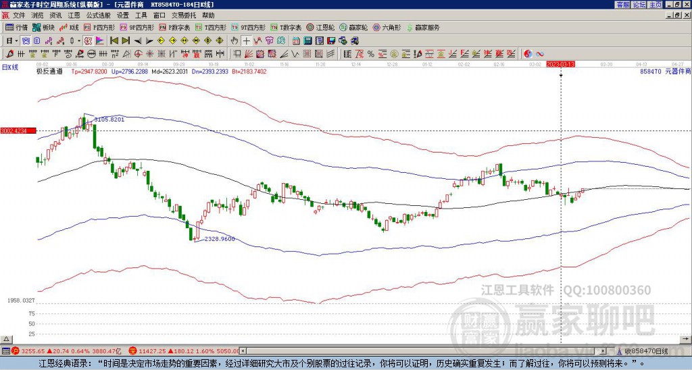Select the circled 金 golden ratio tool

(394, 54)
